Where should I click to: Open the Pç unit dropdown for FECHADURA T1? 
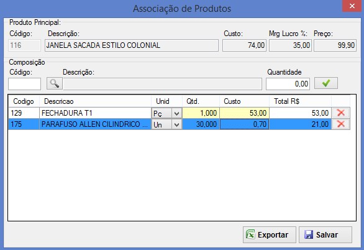tap(176, 113)
